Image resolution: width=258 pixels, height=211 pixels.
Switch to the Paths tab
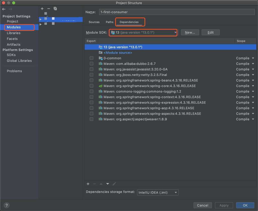coord(110,22)
